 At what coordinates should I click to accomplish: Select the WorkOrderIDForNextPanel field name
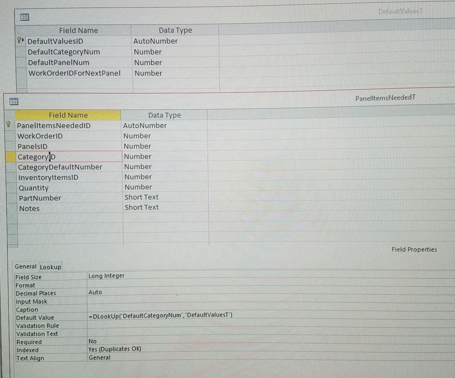point(74,73)
